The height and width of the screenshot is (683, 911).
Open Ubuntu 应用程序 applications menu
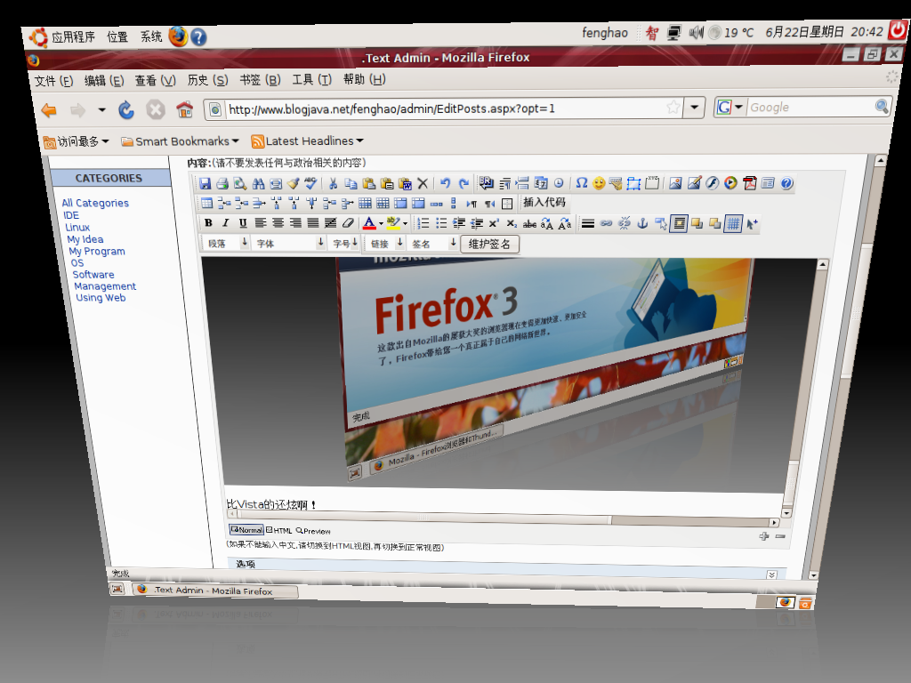click(73, 37)
